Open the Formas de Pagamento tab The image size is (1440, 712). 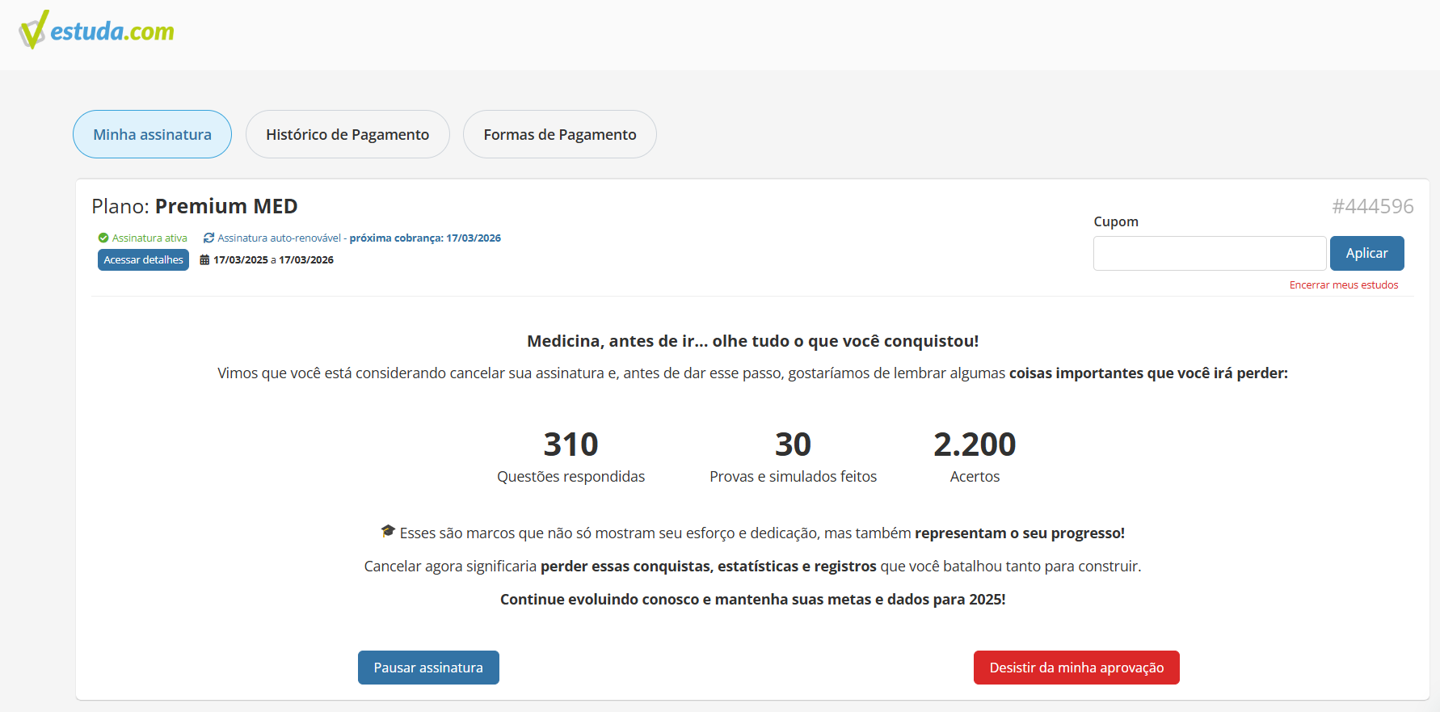tap(560, 134)
